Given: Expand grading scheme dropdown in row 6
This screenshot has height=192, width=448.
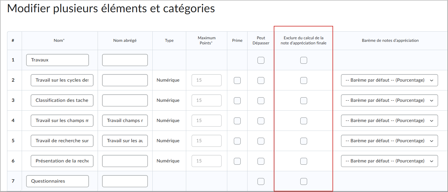Looking at the screenshot, I should (389, 161).
